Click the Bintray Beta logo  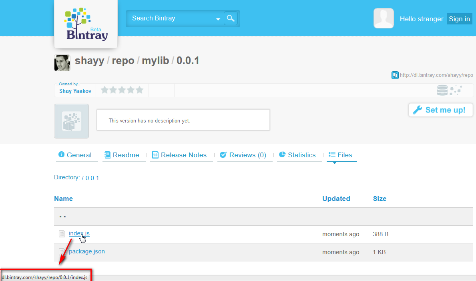tap(86, 25)
